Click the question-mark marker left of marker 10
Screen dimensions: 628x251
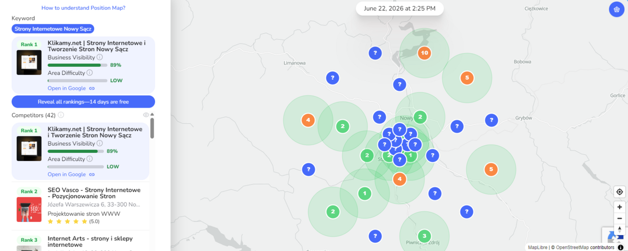(x=375, y=53)
